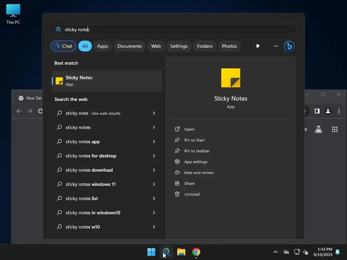Screen dimensions: 347x260
Task: Select 'sticky notes download' suggestion
Action: [x=107, y=170]
